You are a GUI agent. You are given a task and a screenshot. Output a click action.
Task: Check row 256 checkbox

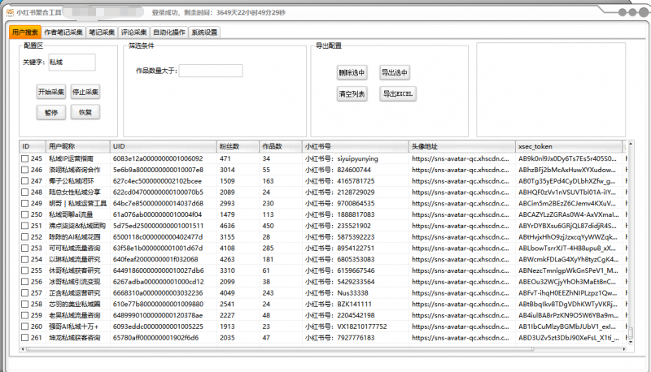(25, 282)
